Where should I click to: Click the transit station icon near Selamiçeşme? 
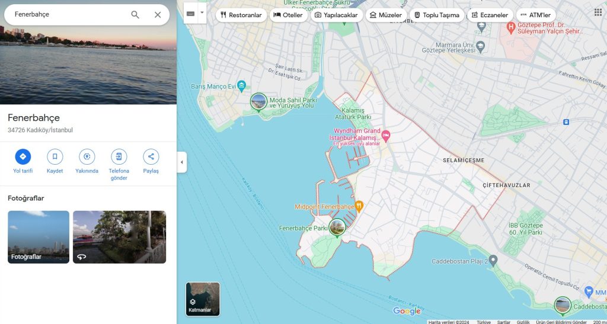(566, 122)
